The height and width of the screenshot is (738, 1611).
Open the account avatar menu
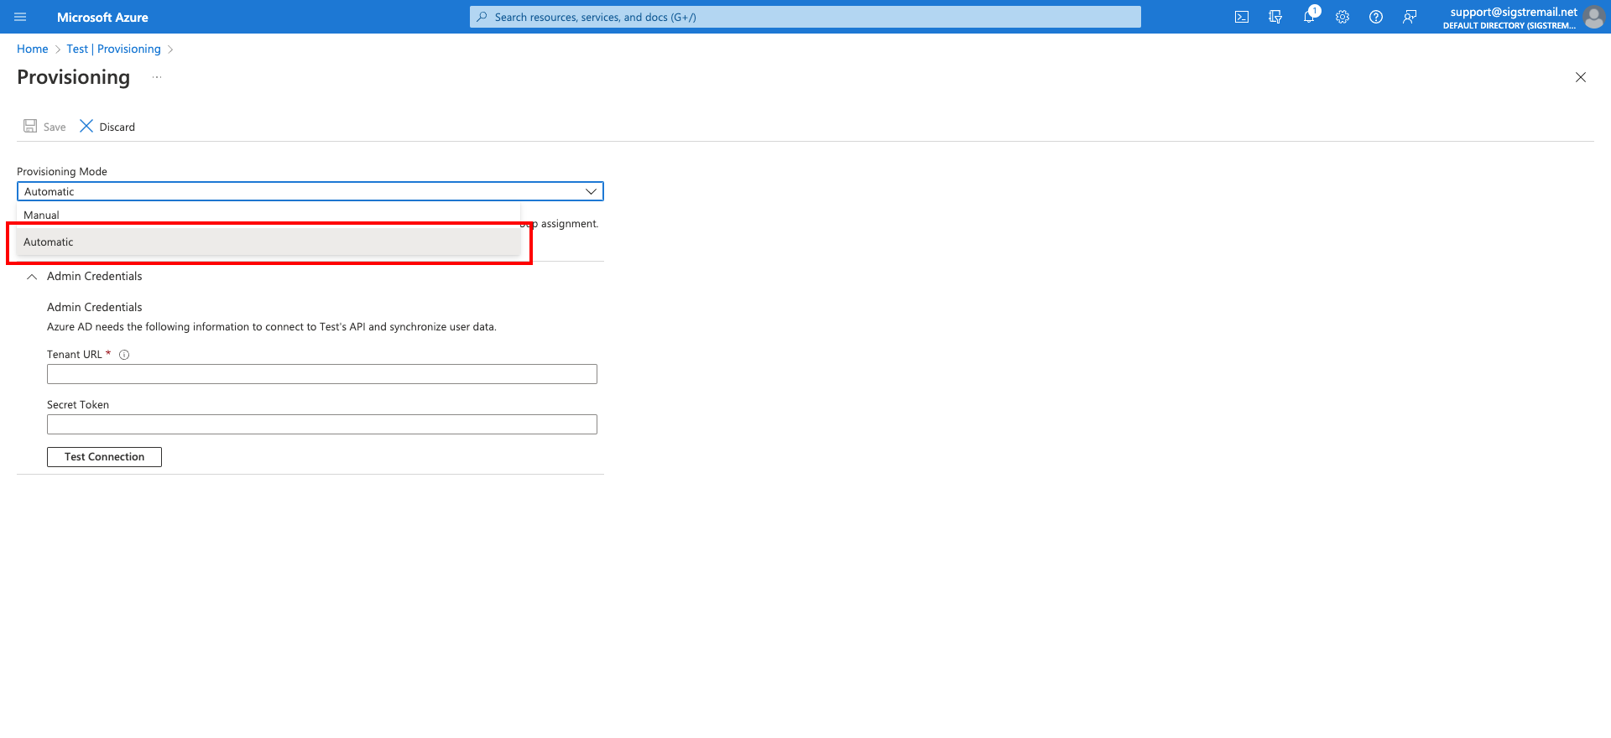coord(1593,17)
